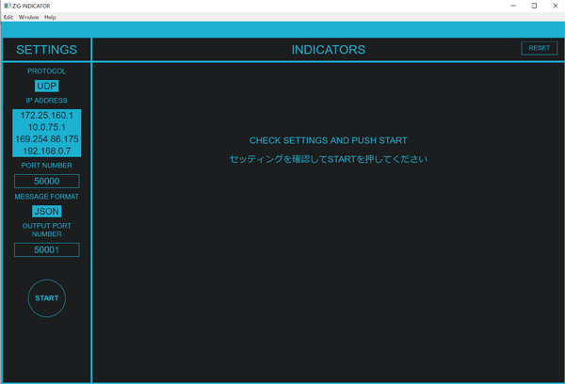Close the ZIG INDICATOR window
Image resolution: width=565 pixels, height=384 pixels.
click(x=556, y=6)
